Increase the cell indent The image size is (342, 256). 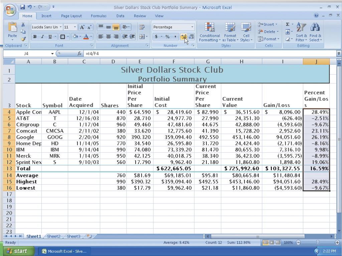(x=132, y=37)
